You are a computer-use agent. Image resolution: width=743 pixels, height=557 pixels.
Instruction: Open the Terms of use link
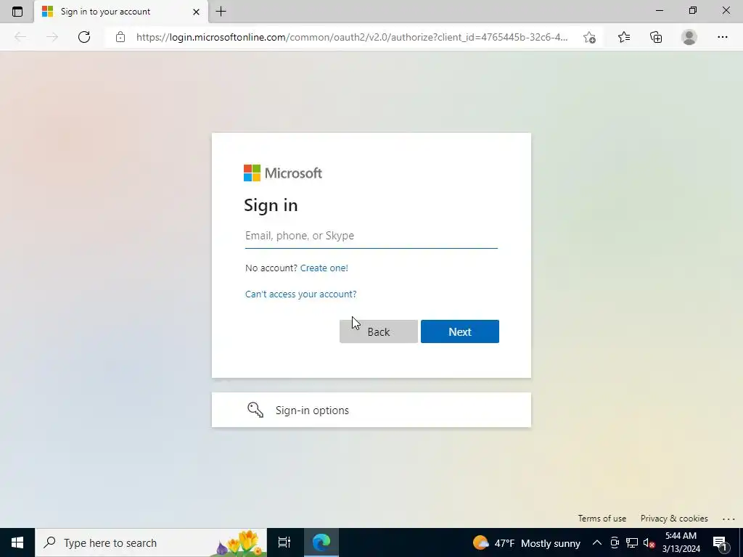point(602,519)
